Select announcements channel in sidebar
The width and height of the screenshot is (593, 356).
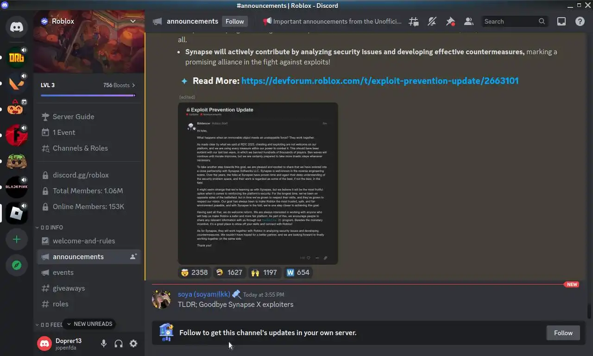pyautogui.click(x=89, y=257)
